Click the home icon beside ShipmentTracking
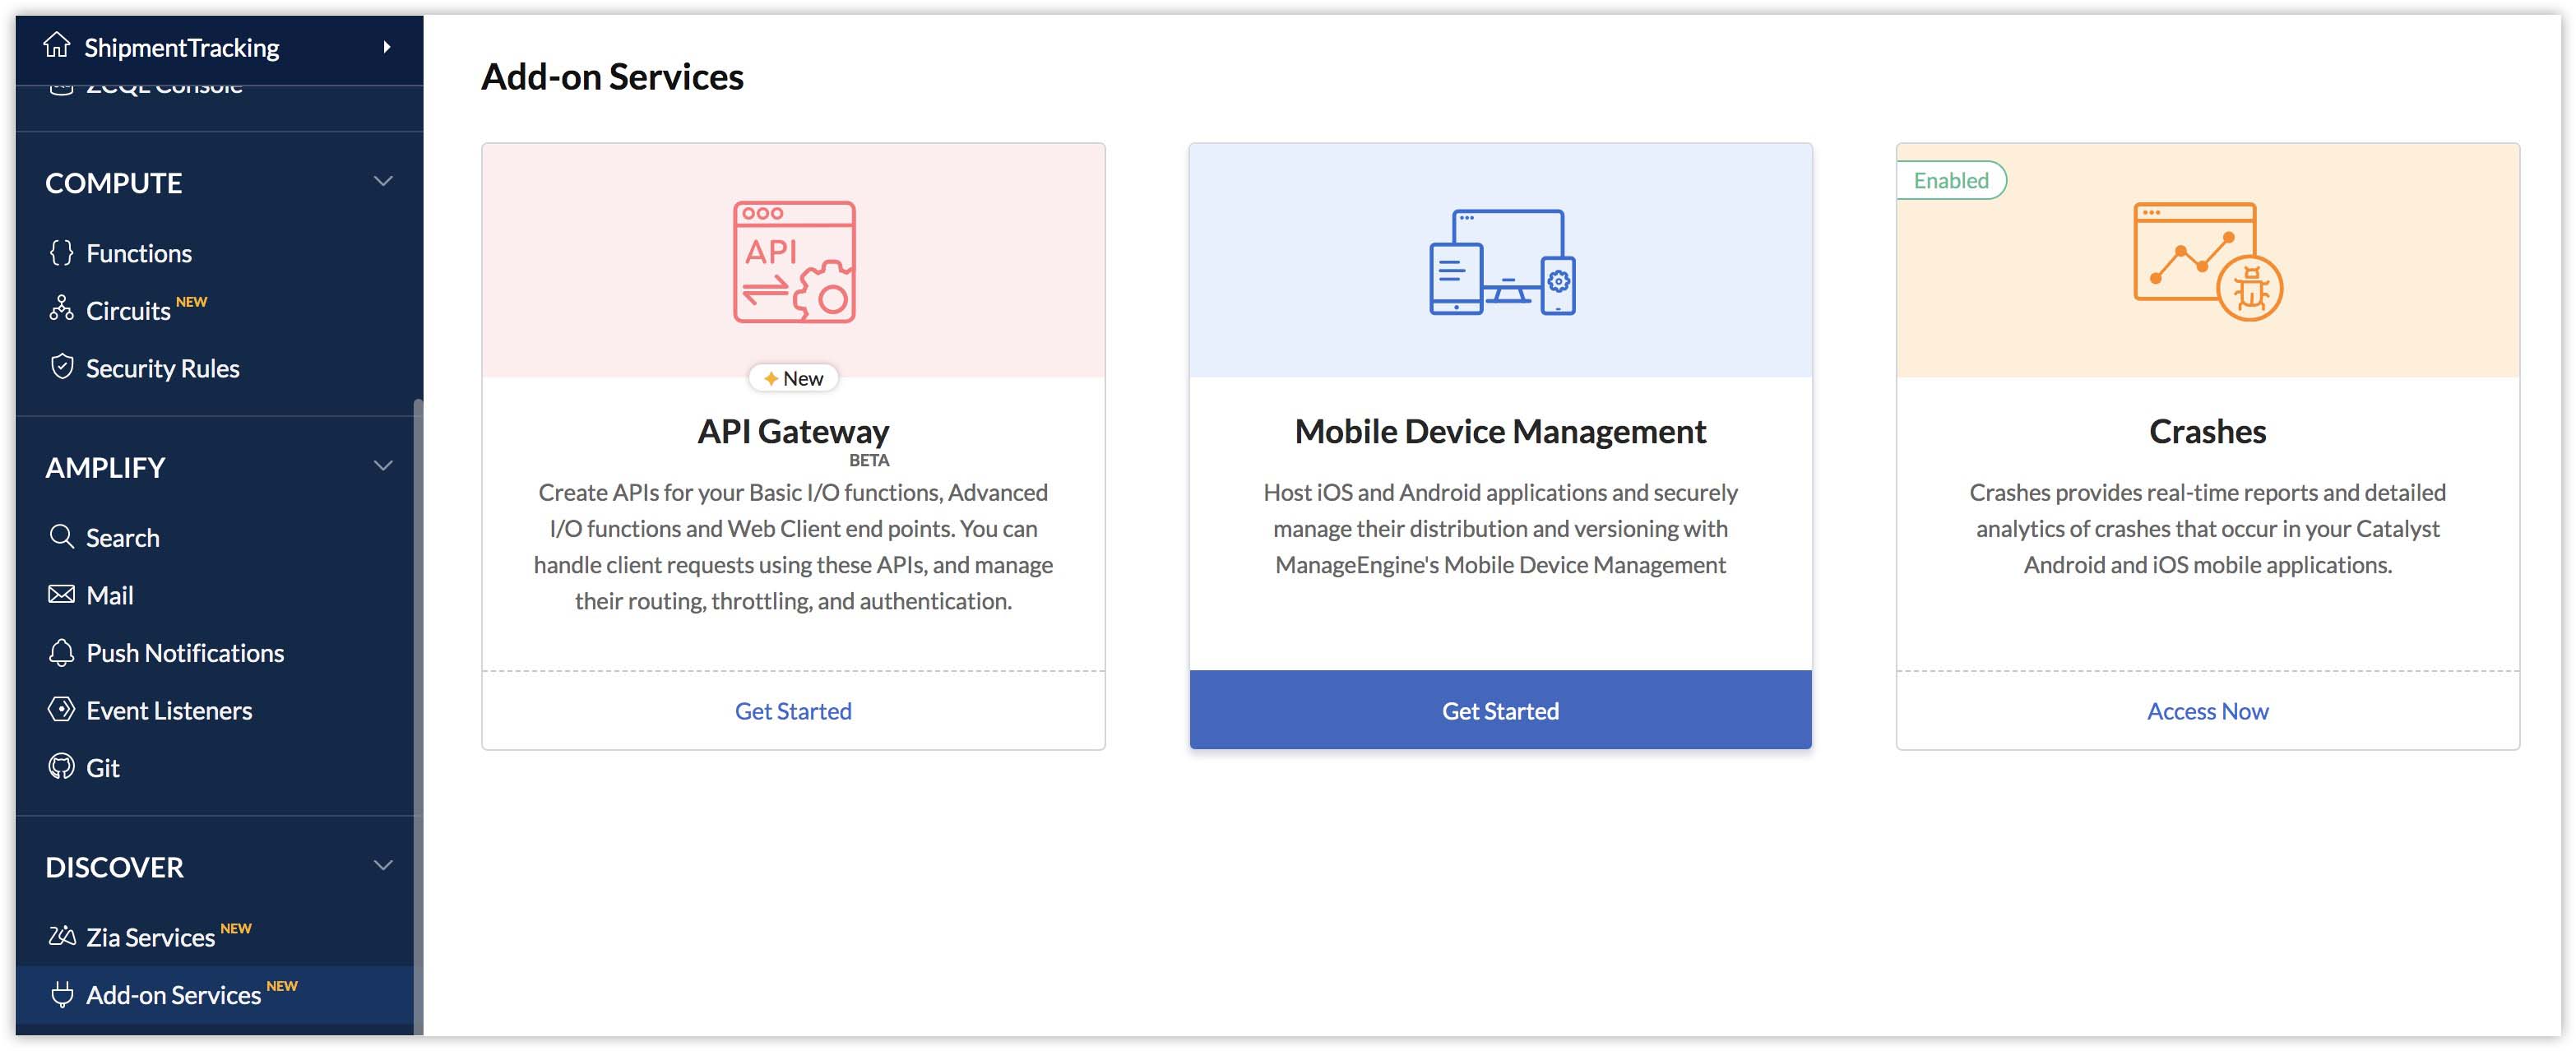 click(x=57, y=46)
